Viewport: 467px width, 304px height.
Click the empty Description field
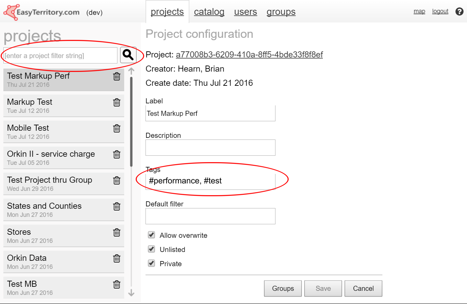[x=210, y=148]
